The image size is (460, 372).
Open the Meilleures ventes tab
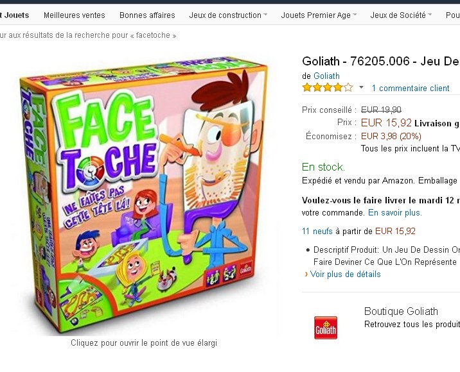[75, 15]
